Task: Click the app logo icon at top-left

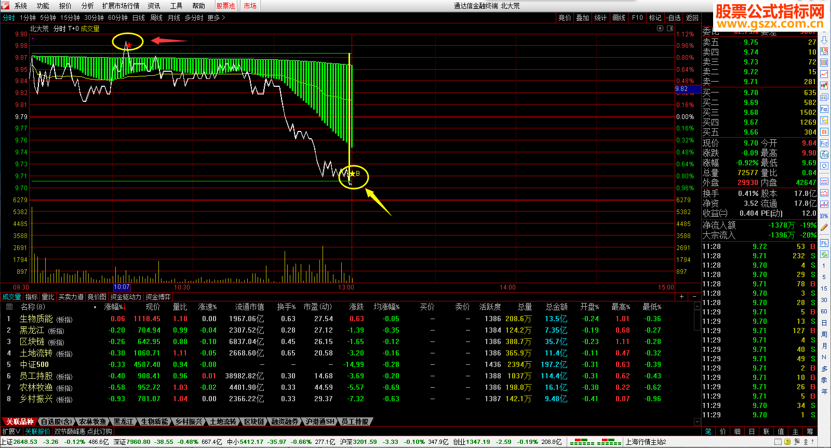Action: coord(5,6)
